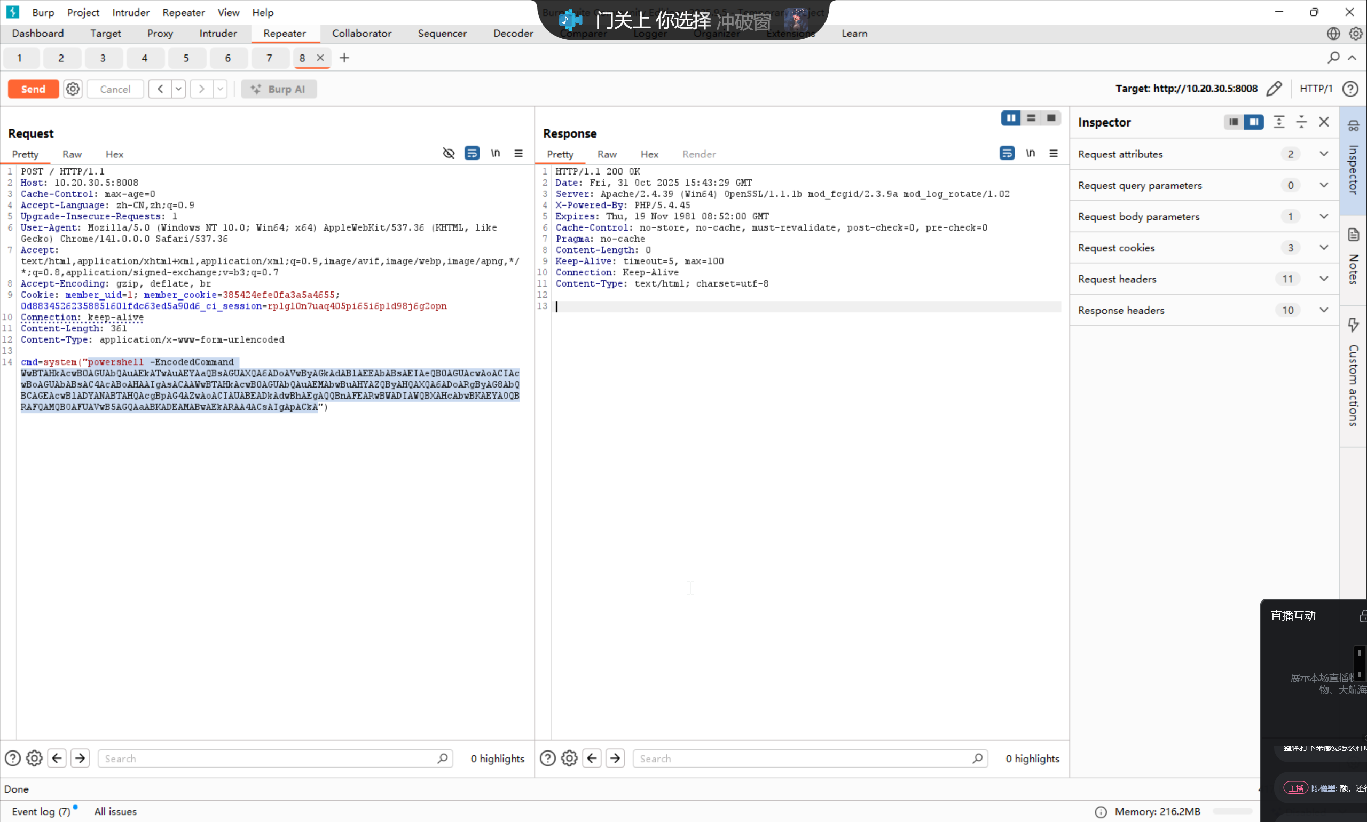Open history back dropdown arrow
Viewport: 1367px width, 822px height.
178,89
